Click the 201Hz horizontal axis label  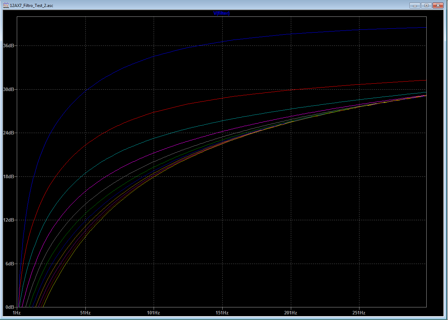290,312
